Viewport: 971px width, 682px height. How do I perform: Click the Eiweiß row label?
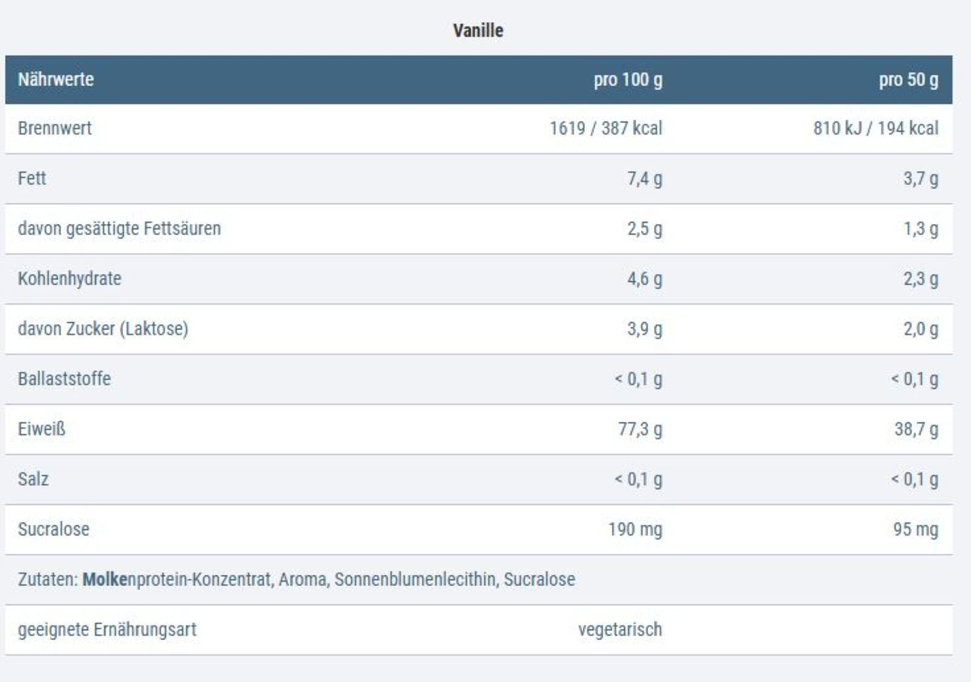(x=42, y=429)
